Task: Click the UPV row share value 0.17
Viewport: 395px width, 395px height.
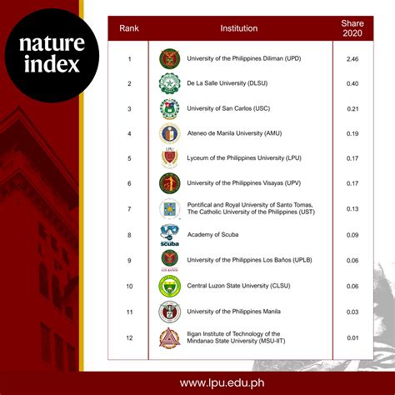Action: click(352, 183)
